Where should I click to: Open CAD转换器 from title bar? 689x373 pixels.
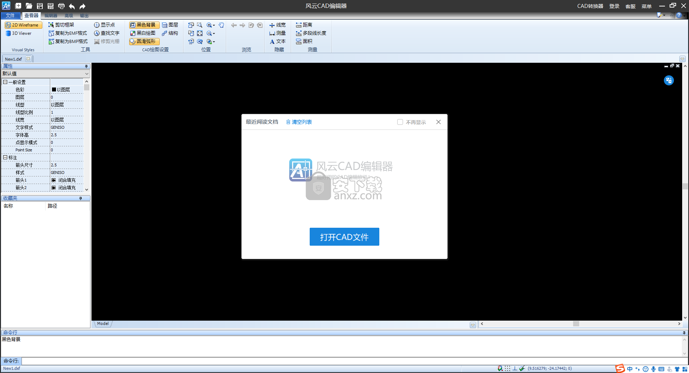tap(590, 6)
